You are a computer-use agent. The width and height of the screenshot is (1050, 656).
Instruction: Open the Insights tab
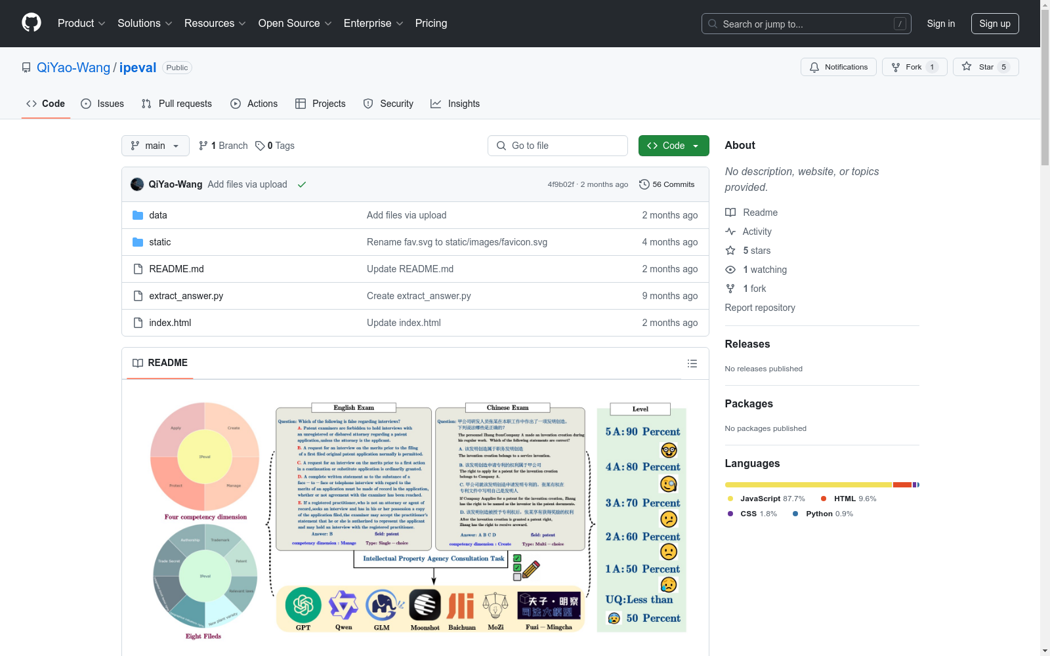(455, 104)
